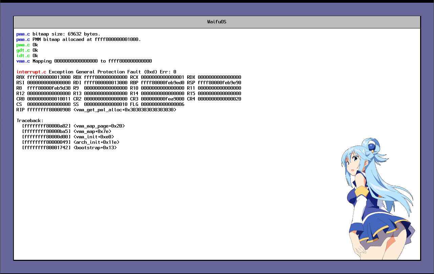
Task: Click the PMM bitmap allocated address line
Action: tap(78, 39)
